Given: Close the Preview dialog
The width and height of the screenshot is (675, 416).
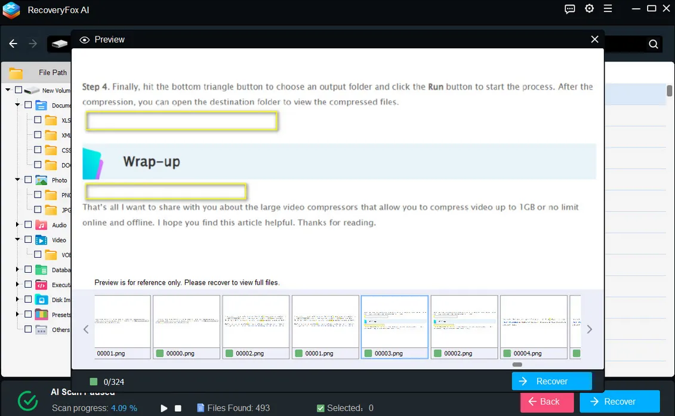Looking at the screenshot, I should pos(594,39).
